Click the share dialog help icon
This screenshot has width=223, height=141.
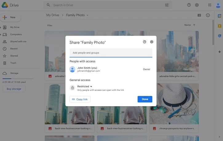[x=145, y=42]
